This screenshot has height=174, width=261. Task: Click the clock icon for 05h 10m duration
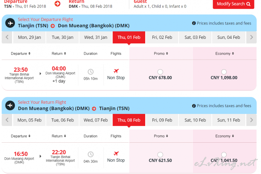click(91, 72)
